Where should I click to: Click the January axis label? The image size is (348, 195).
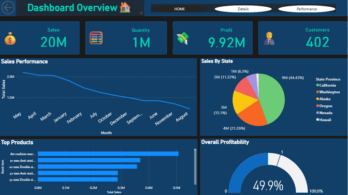[60, 117]
